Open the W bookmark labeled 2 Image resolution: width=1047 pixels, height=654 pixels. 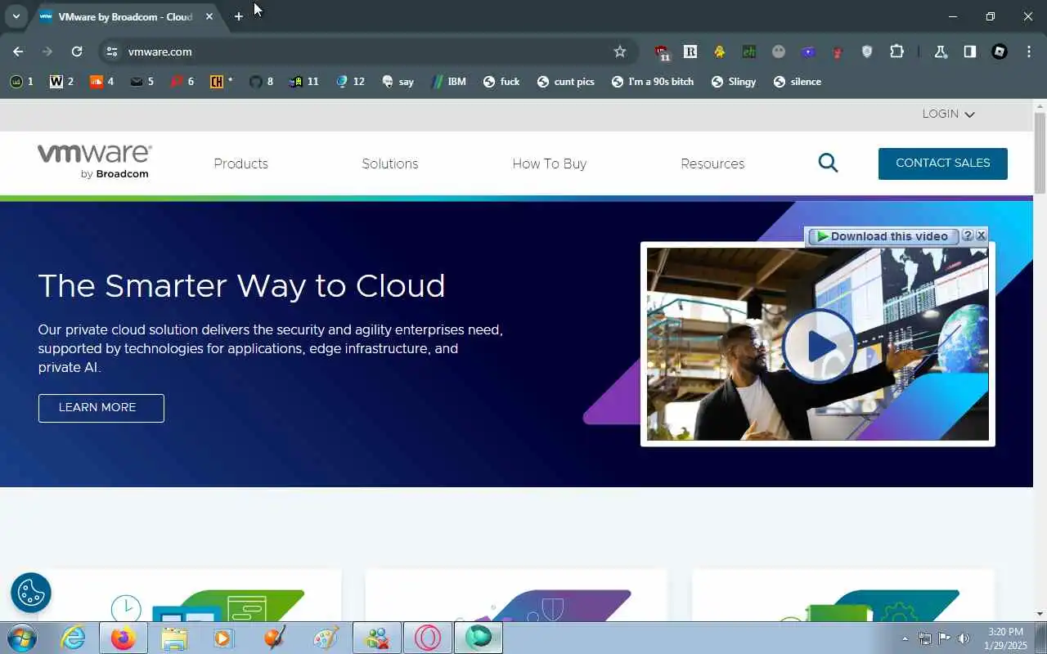61,82
